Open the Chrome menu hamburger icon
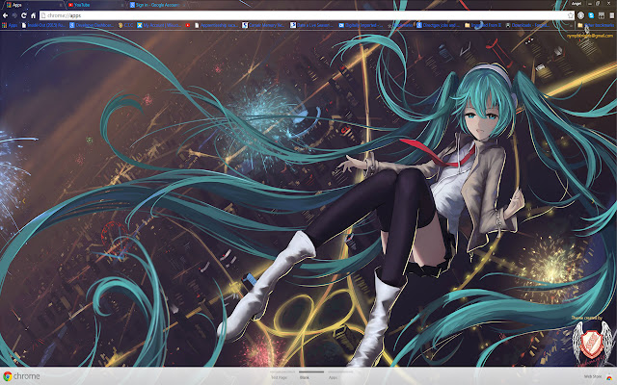This screenshot has height=385, width=617. [x=612, y=15]
